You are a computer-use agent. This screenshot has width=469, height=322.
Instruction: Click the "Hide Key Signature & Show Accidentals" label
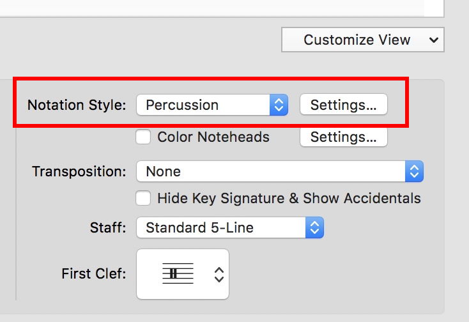click(289, 198)
